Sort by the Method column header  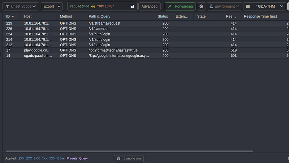coord(70,16)
